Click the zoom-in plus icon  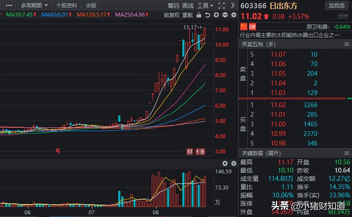point(216,15)
